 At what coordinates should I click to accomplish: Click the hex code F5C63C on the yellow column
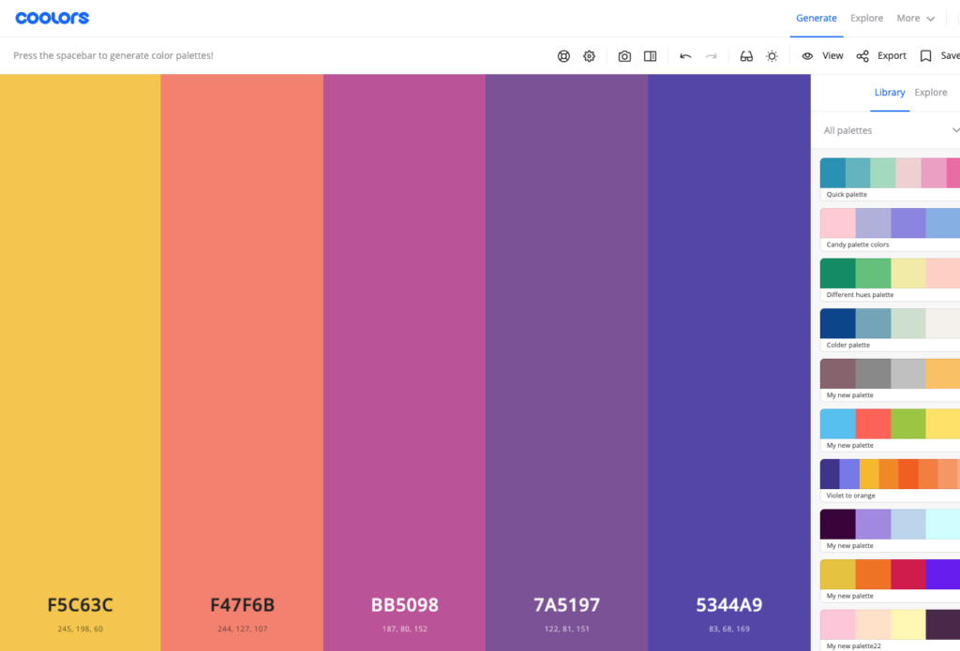click(x=80, y=605)
